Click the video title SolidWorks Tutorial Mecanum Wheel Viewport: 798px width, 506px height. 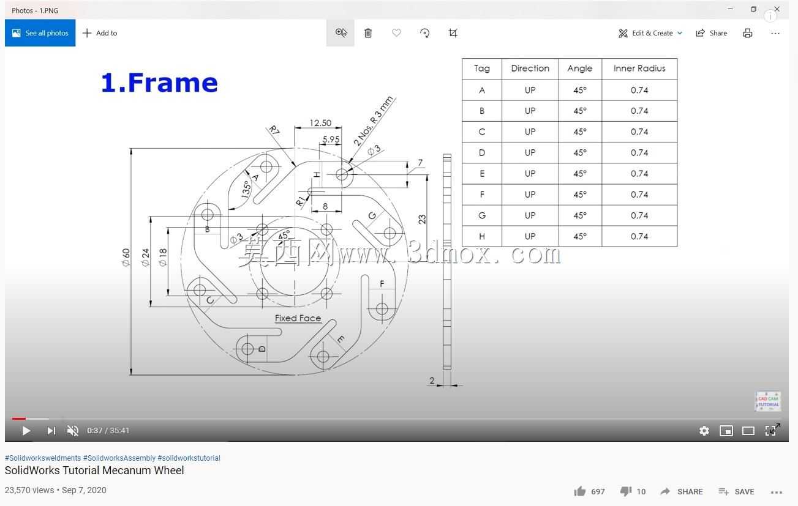click(x=94, y=471)
